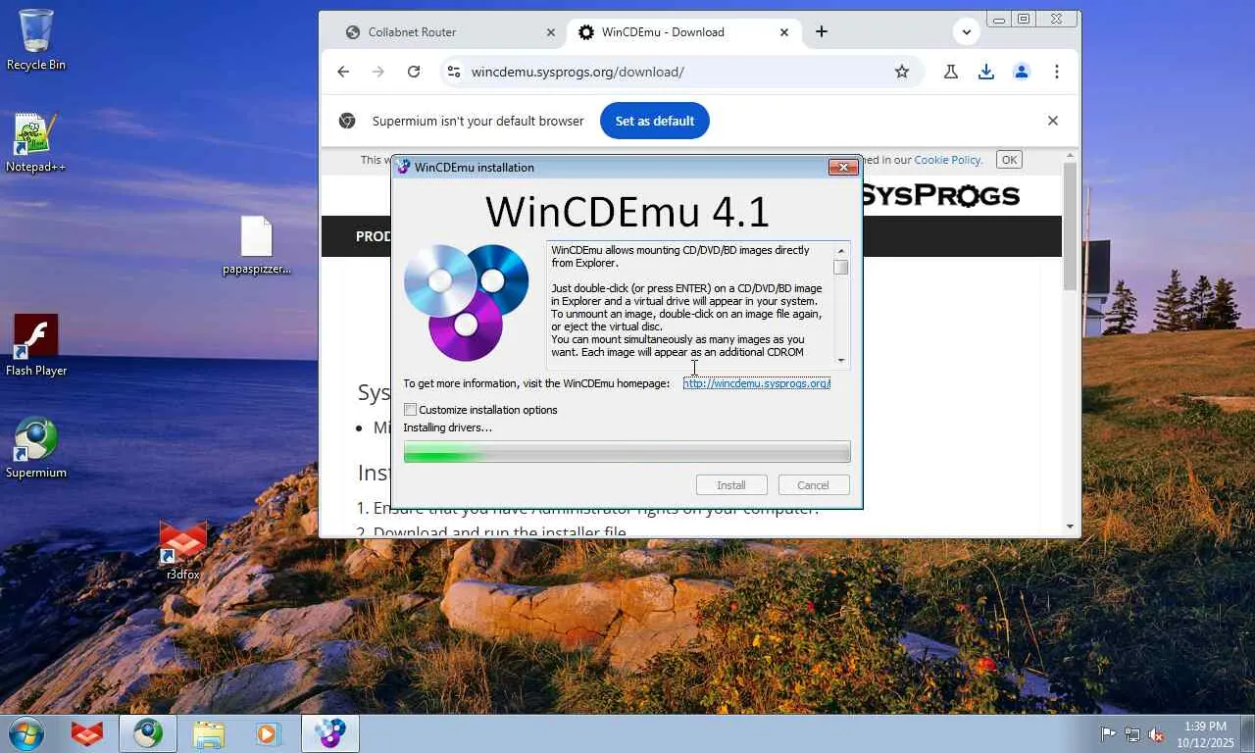Click Cancel in the WinCDEmu installer
This screenshot has width=1255, height=753.
[813, 485]
